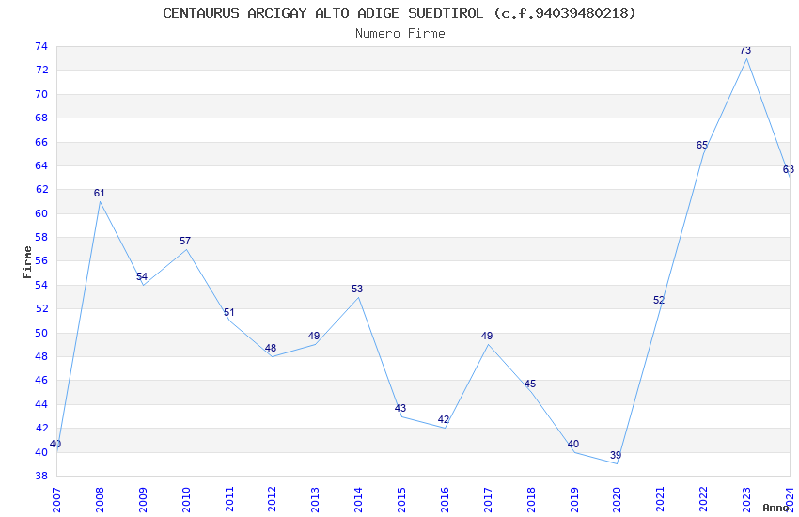This screenshot has height=517, width=799.
Task: Click x-axis year label 2014
Action: pyautogui.click(x=359, y=500)
